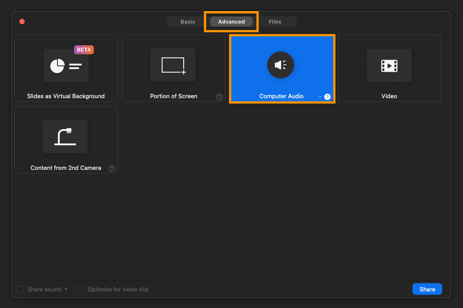Choose the Portion of Screen rectangle icon
Screen dimensions: 463x308
tap(173, 65)
